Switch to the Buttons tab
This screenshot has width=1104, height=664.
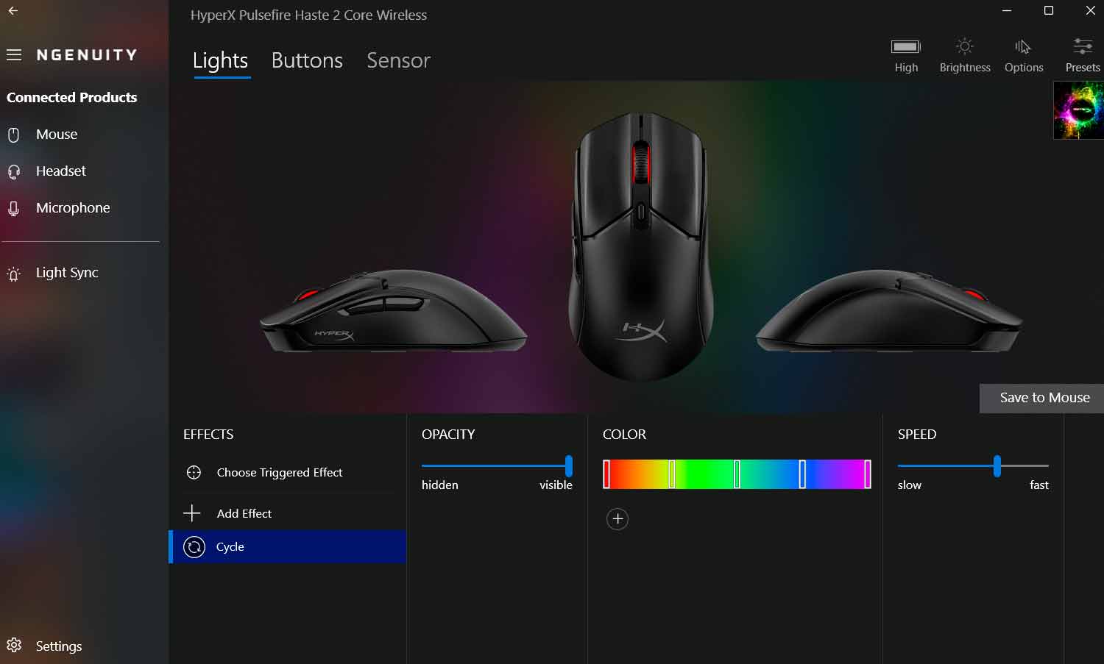[307, 60]
